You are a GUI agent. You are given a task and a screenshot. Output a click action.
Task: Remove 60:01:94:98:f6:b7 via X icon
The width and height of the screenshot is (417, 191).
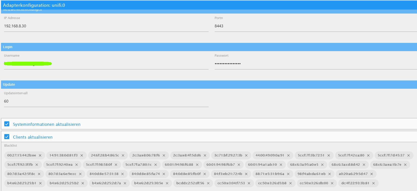click(239, 165)
